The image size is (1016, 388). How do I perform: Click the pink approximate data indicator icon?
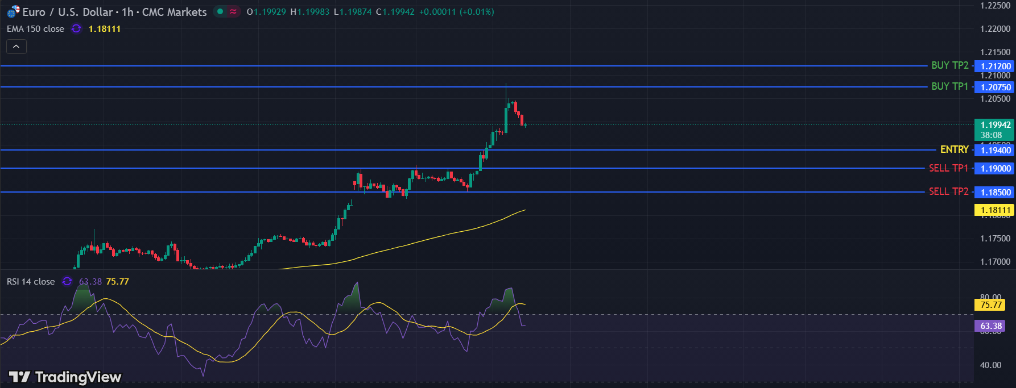[233, 11]
